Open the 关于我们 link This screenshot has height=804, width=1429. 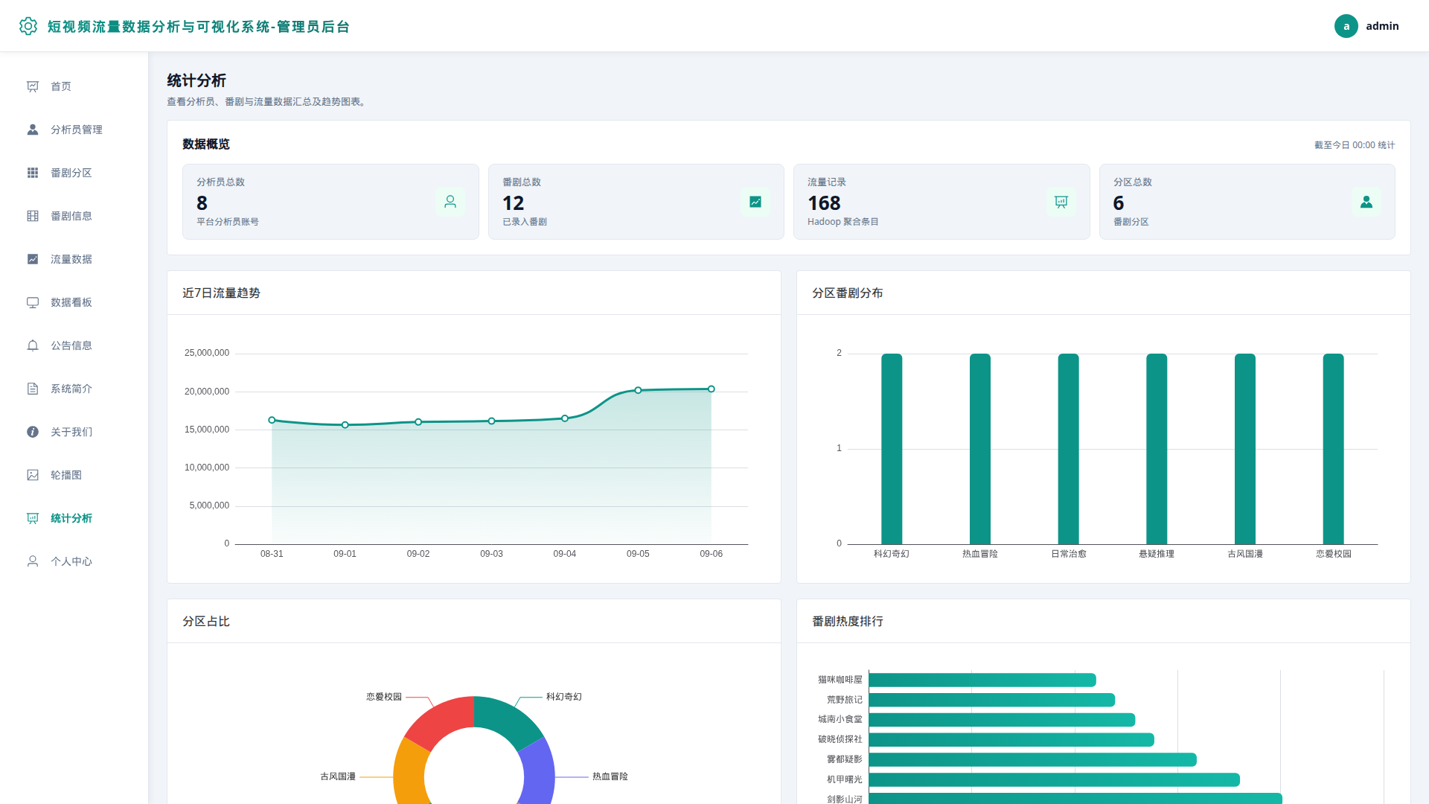[74, 432]
